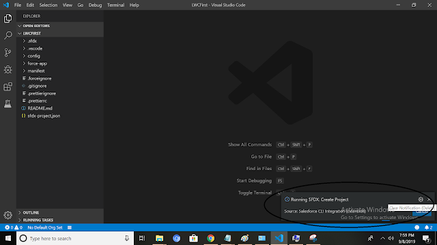Image resolution: width=437 pixels, height=245 pixels.
Task: Open Windows Action Center notifications icon
Action: [x=426, y=239]
